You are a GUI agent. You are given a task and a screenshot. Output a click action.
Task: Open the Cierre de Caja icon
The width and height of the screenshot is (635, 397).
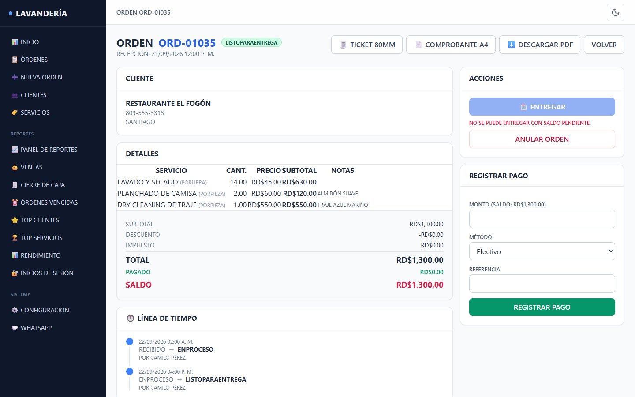click(15, 185)
